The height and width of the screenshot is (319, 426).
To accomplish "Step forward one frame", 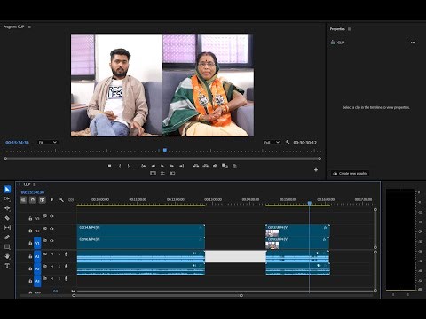I will pyautogui.click(x=172, y=166).
